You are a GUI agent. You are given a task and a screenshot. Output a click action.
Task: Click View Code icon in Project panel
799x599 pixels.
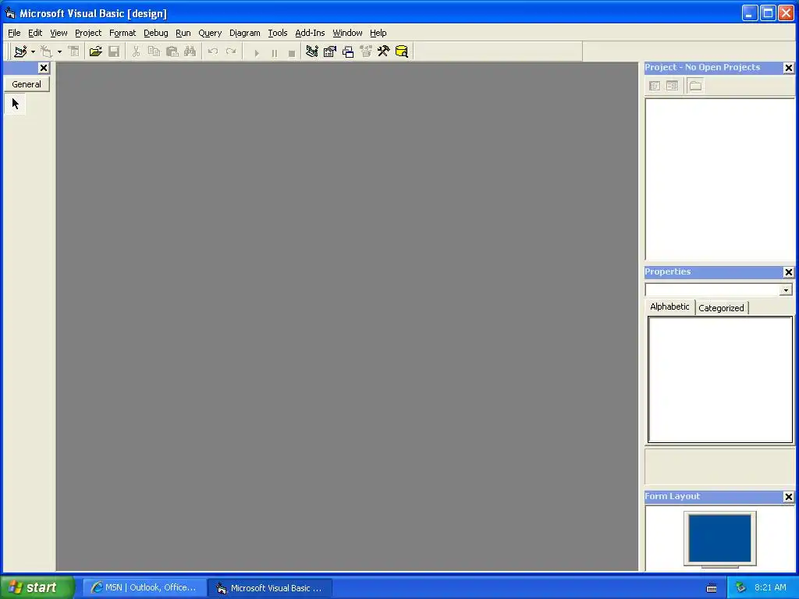pos(655,86)
